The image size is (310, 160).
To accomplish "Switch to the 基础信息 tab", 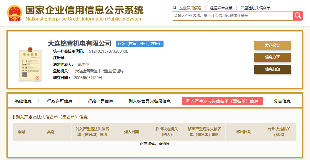I will point(23,101).
